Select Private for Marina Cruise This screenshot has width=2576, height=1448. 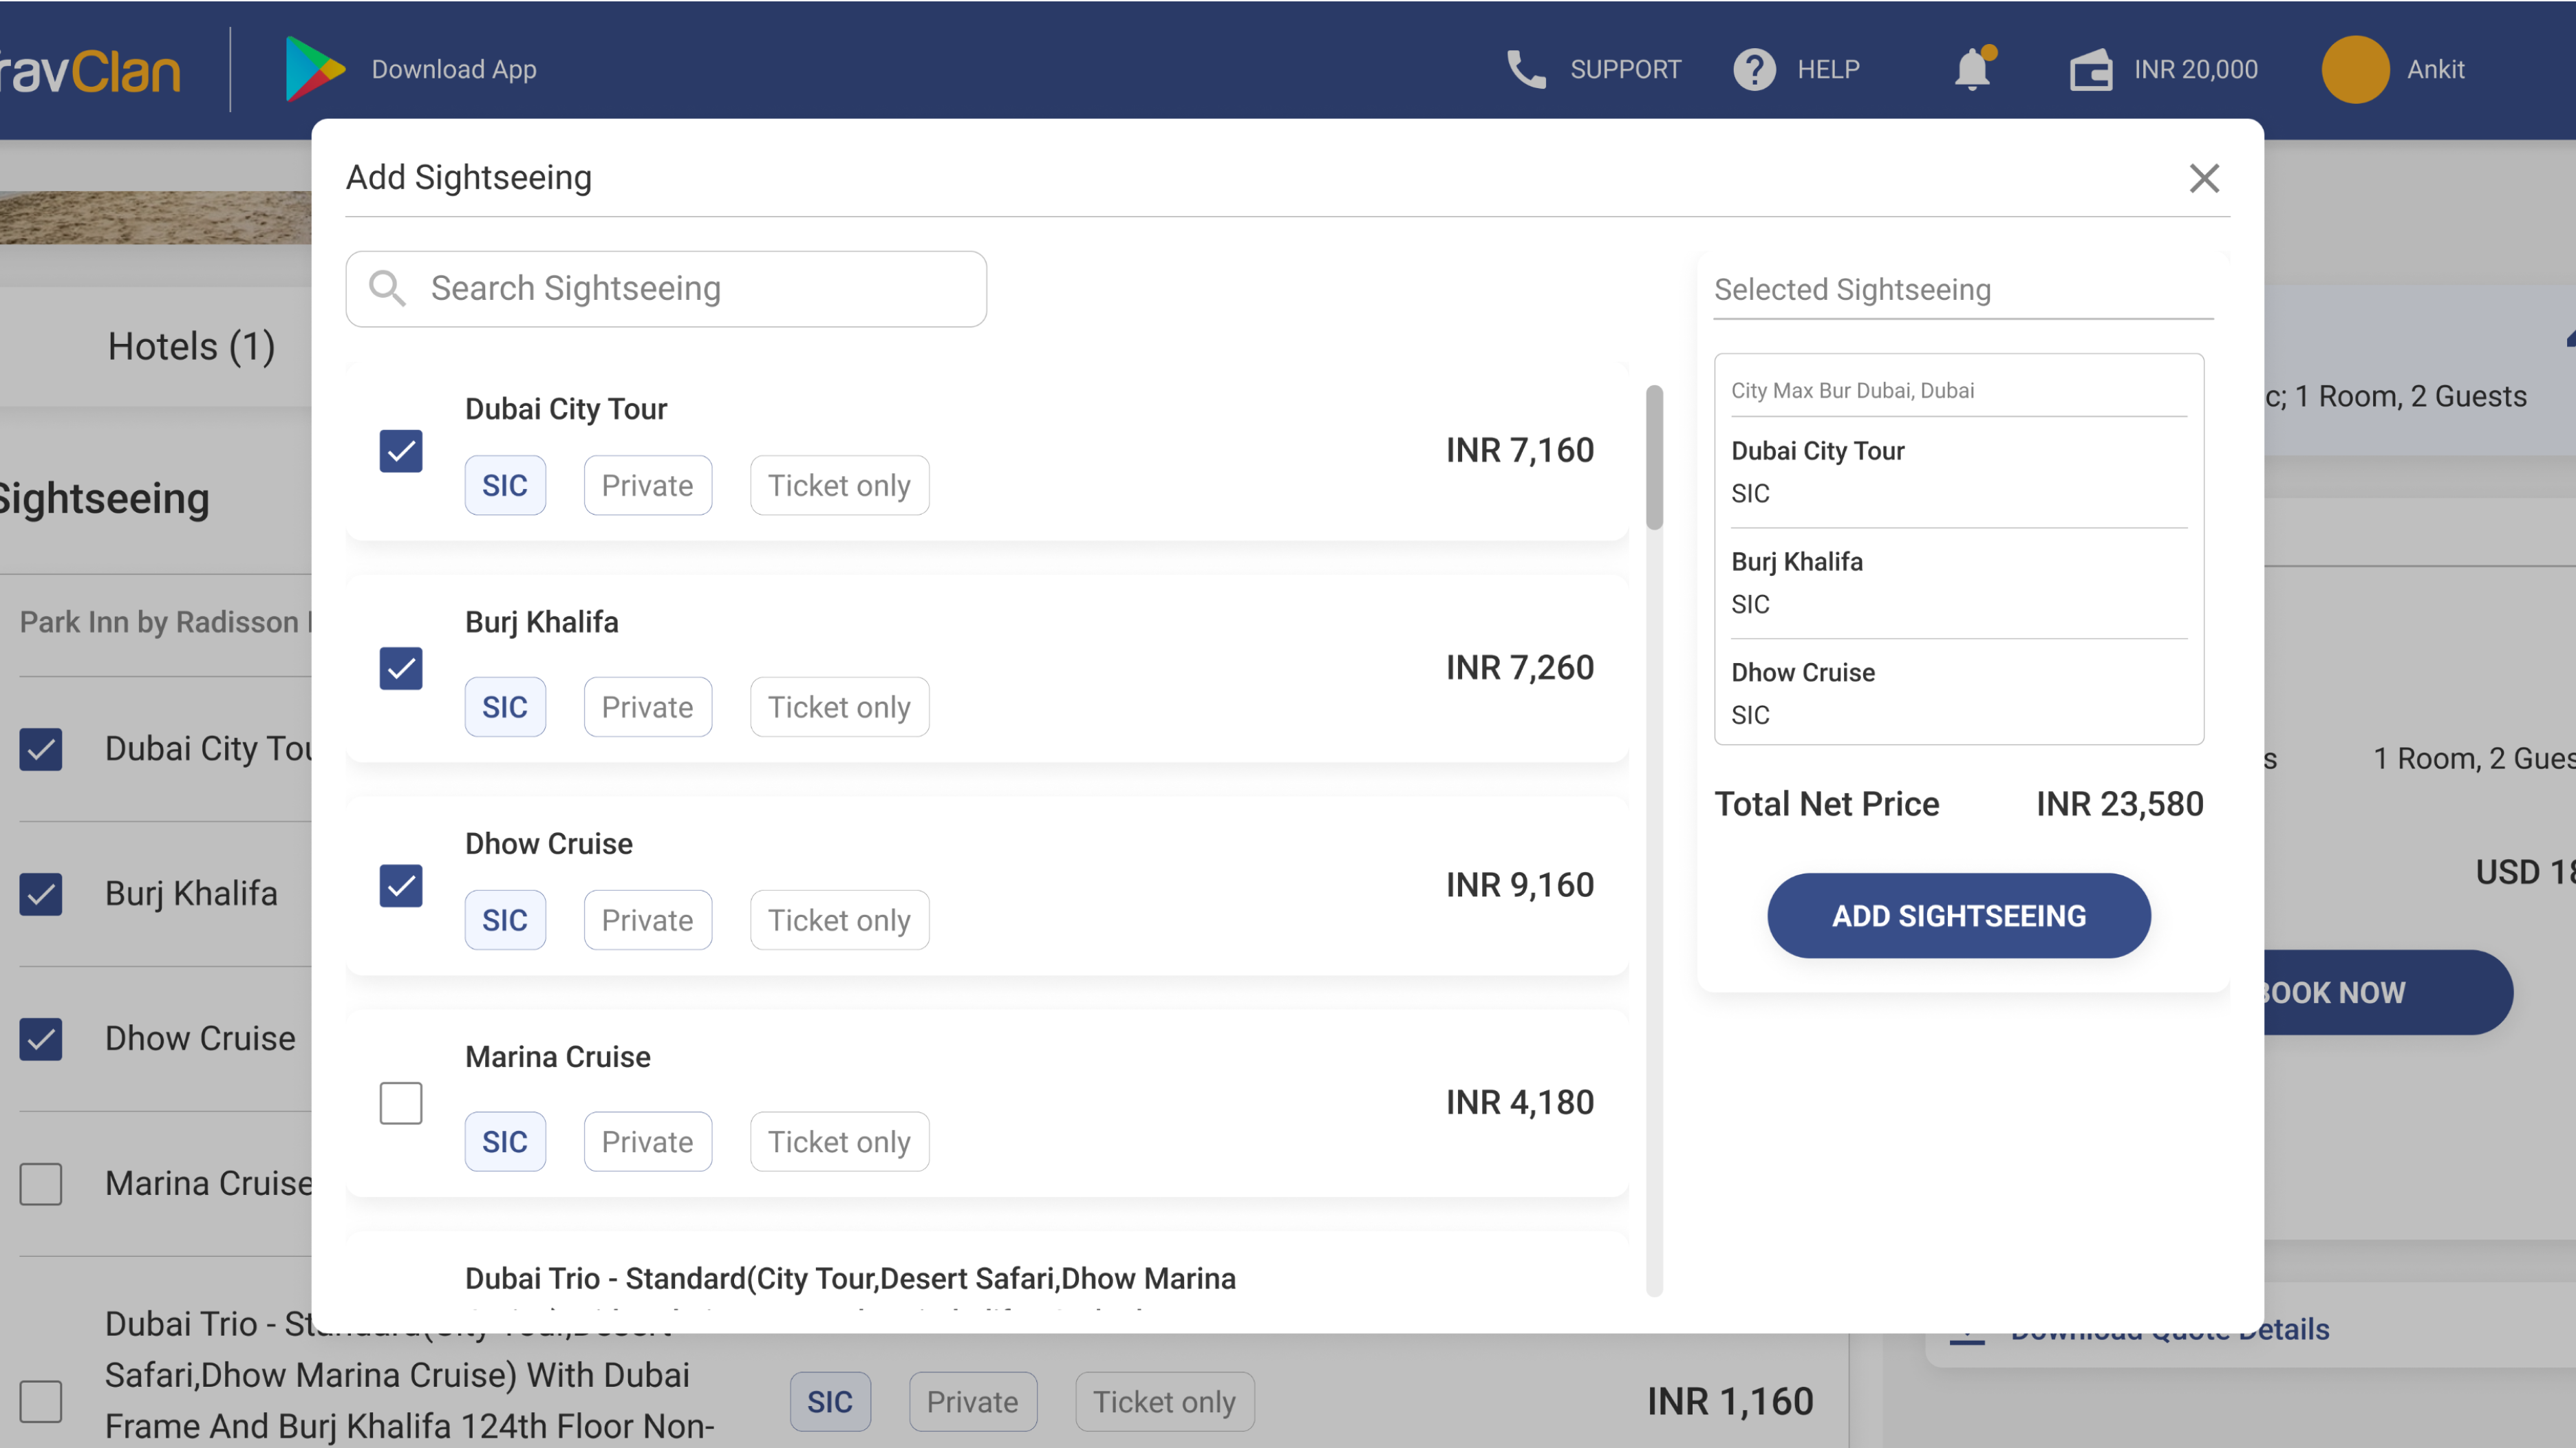(x=648, y=1142)
